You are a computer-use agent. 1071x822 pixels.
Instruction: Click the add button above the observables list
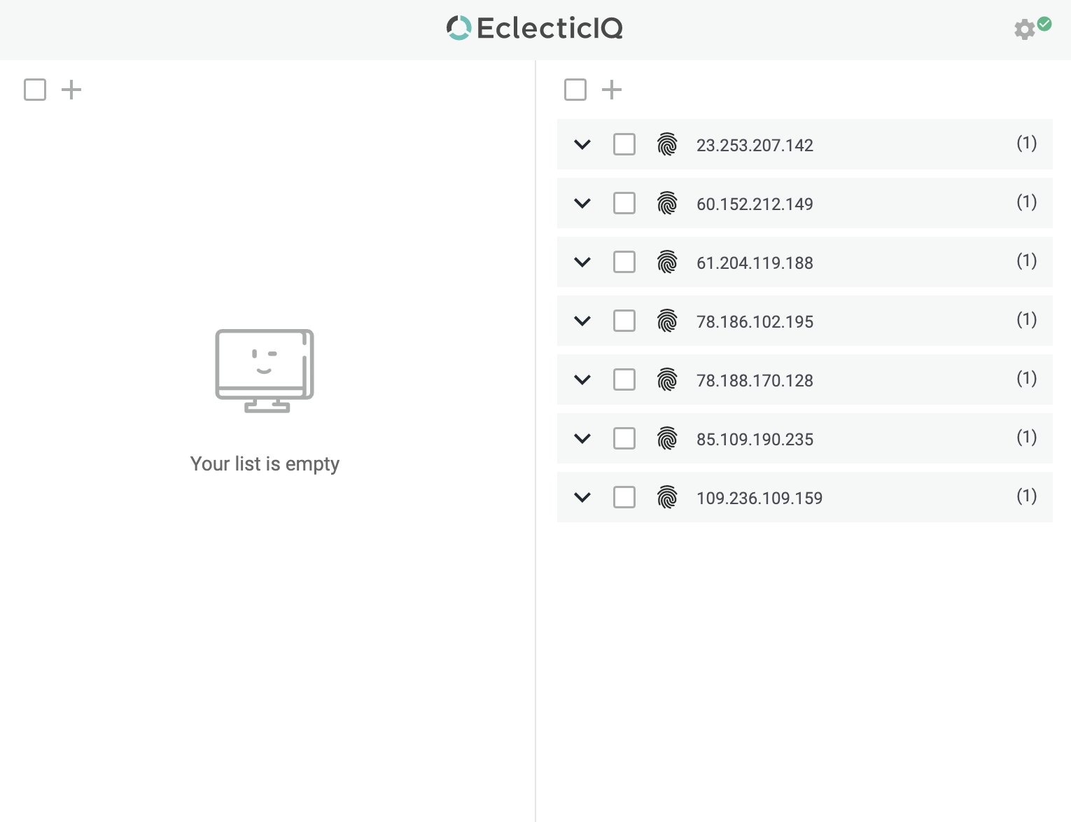click(611, 90)
